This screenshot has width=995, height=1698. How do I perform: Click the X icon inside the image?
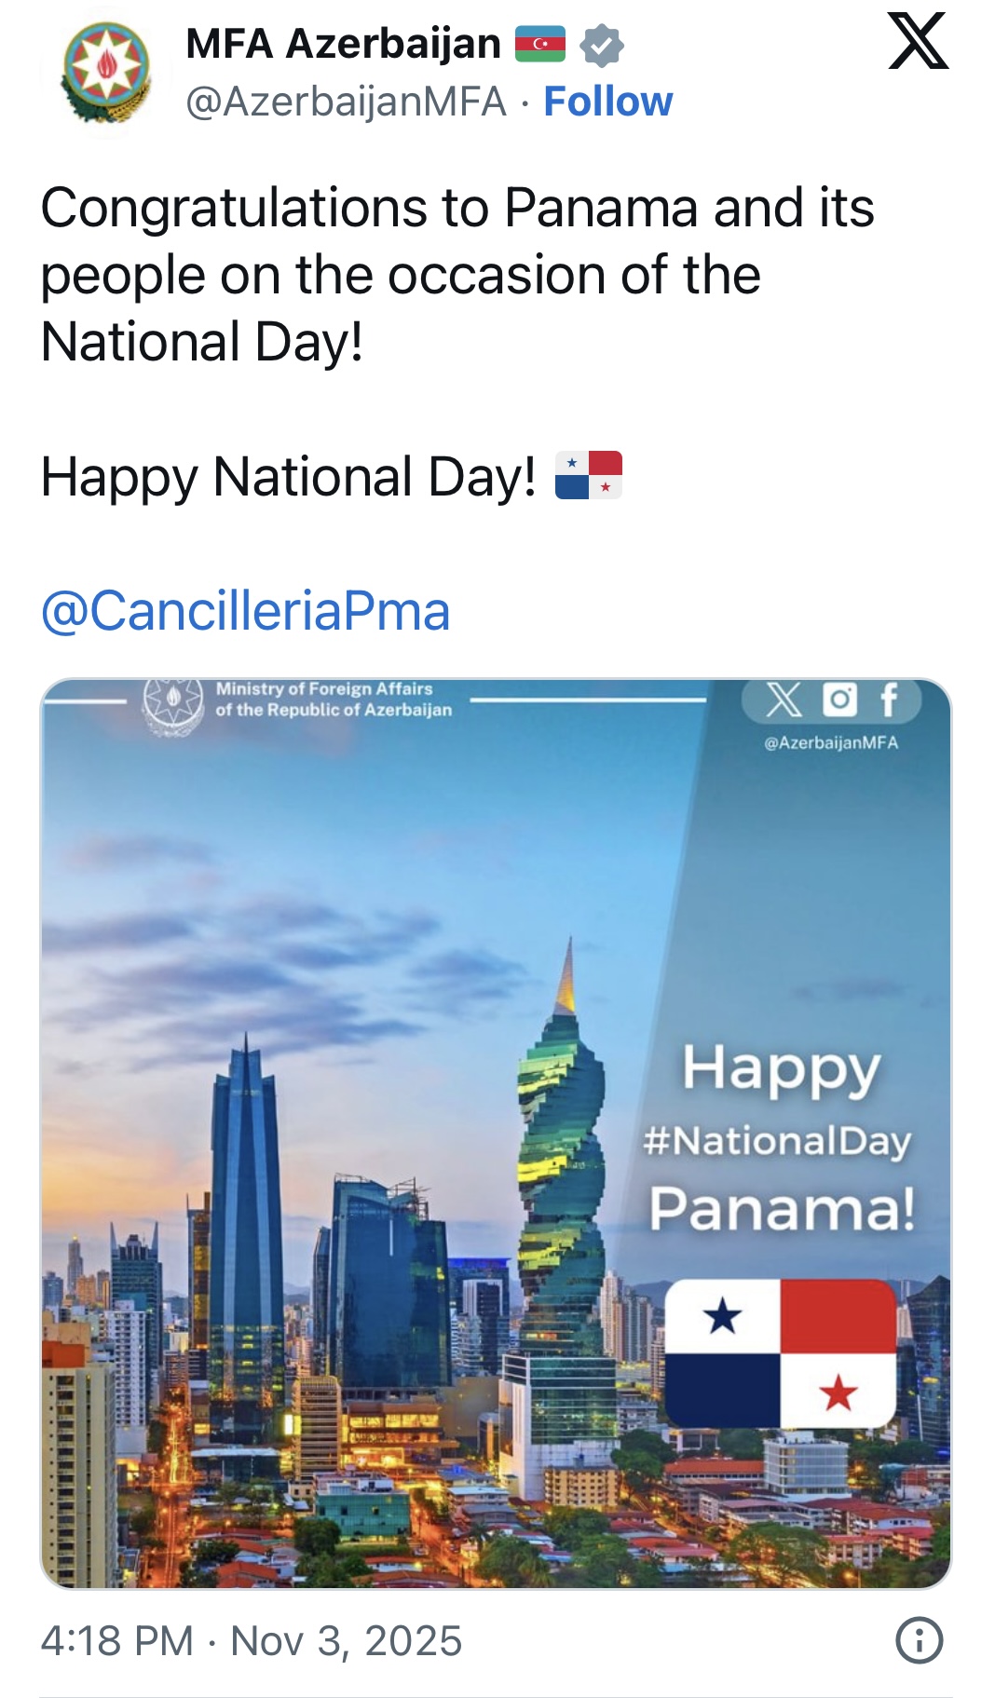[784, 700]
